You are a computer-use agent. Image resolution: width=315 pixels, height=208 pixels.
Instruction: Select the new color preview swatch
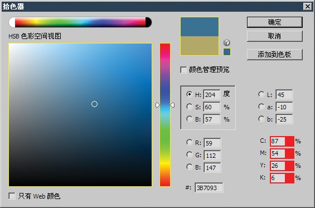coord(200,27)
